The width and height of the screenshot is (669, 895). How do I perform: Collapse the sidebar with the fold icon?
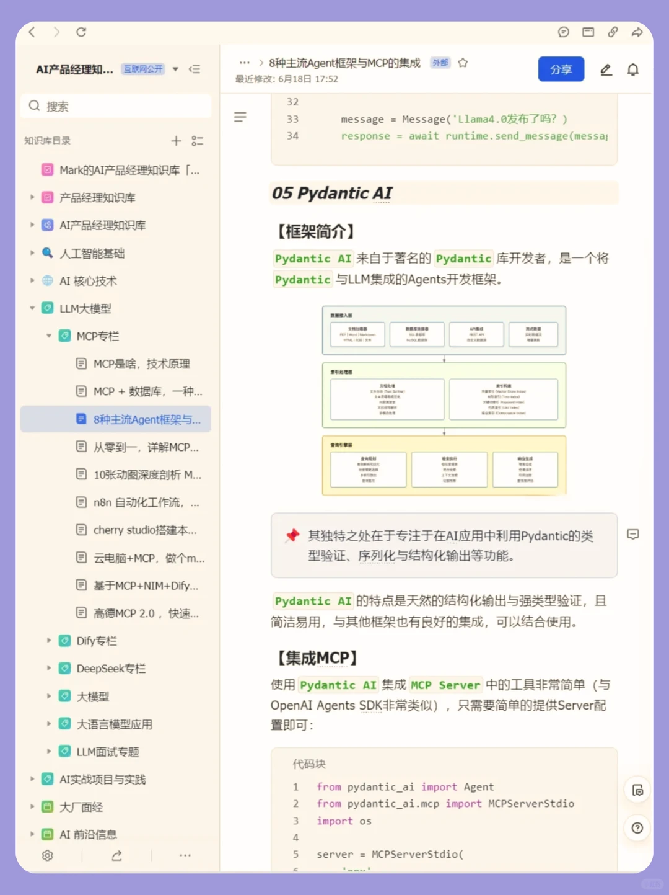coord(195,69)
